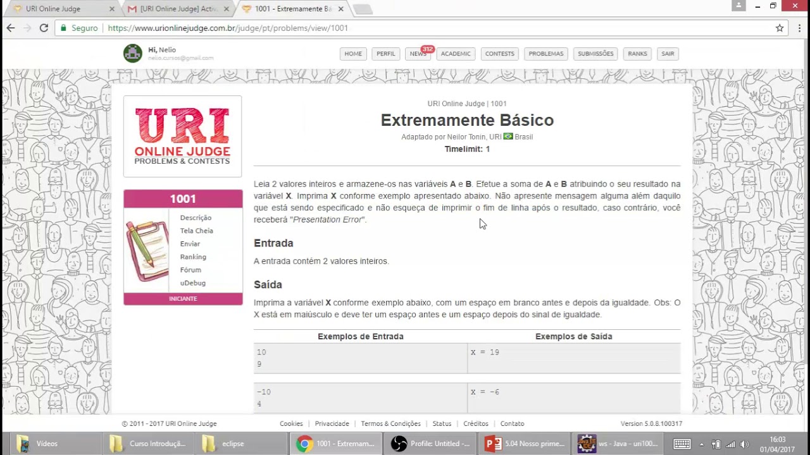Close the Gmail URI Online Judge tab
Screen dimensions: 810x455
coord(227,9)
